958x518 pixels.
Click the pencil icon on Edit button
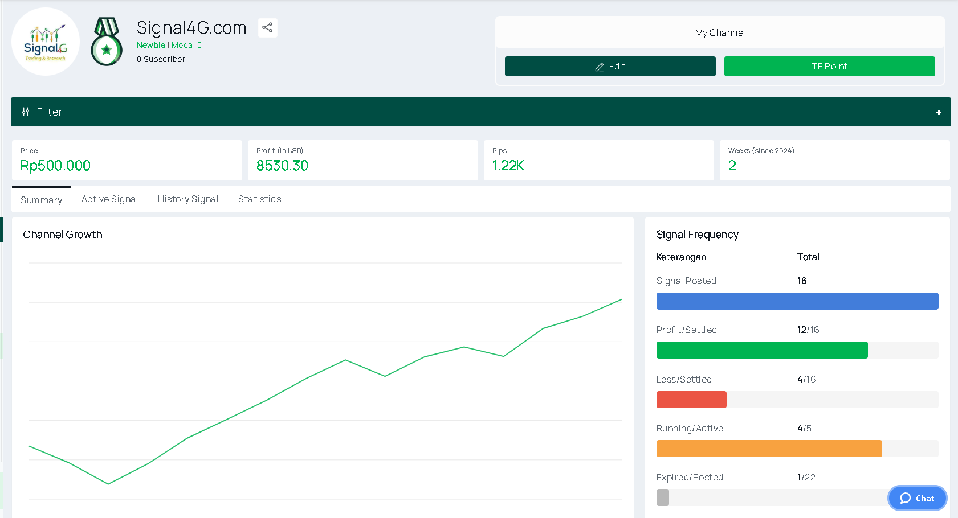(x=600, y=67)
